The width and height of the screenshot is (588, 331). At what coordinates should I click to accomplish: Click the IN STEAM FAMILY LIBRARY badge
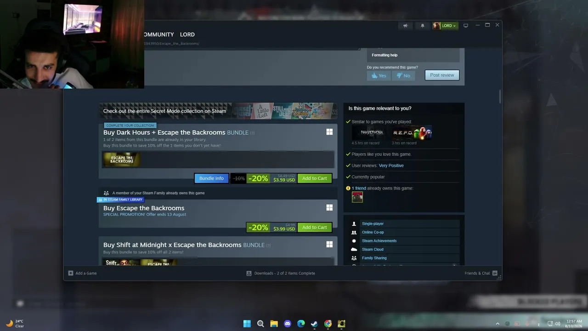120,200
